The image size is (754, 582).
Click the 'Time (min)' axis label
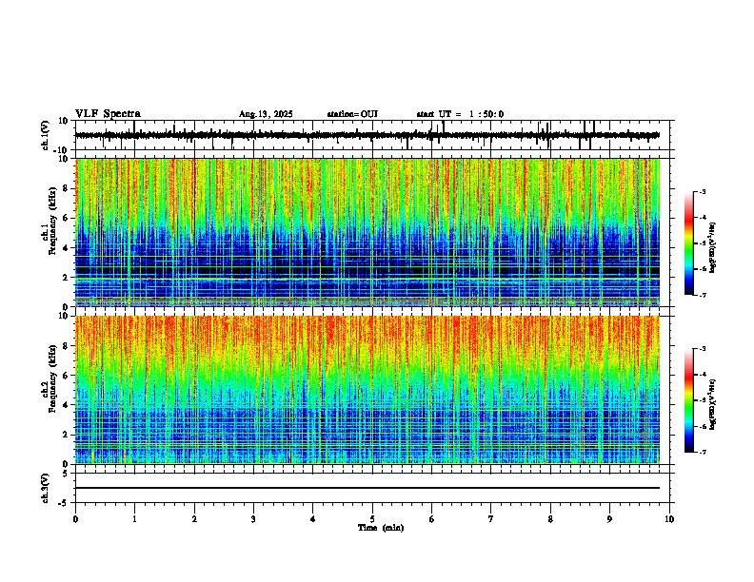point(381,528)
